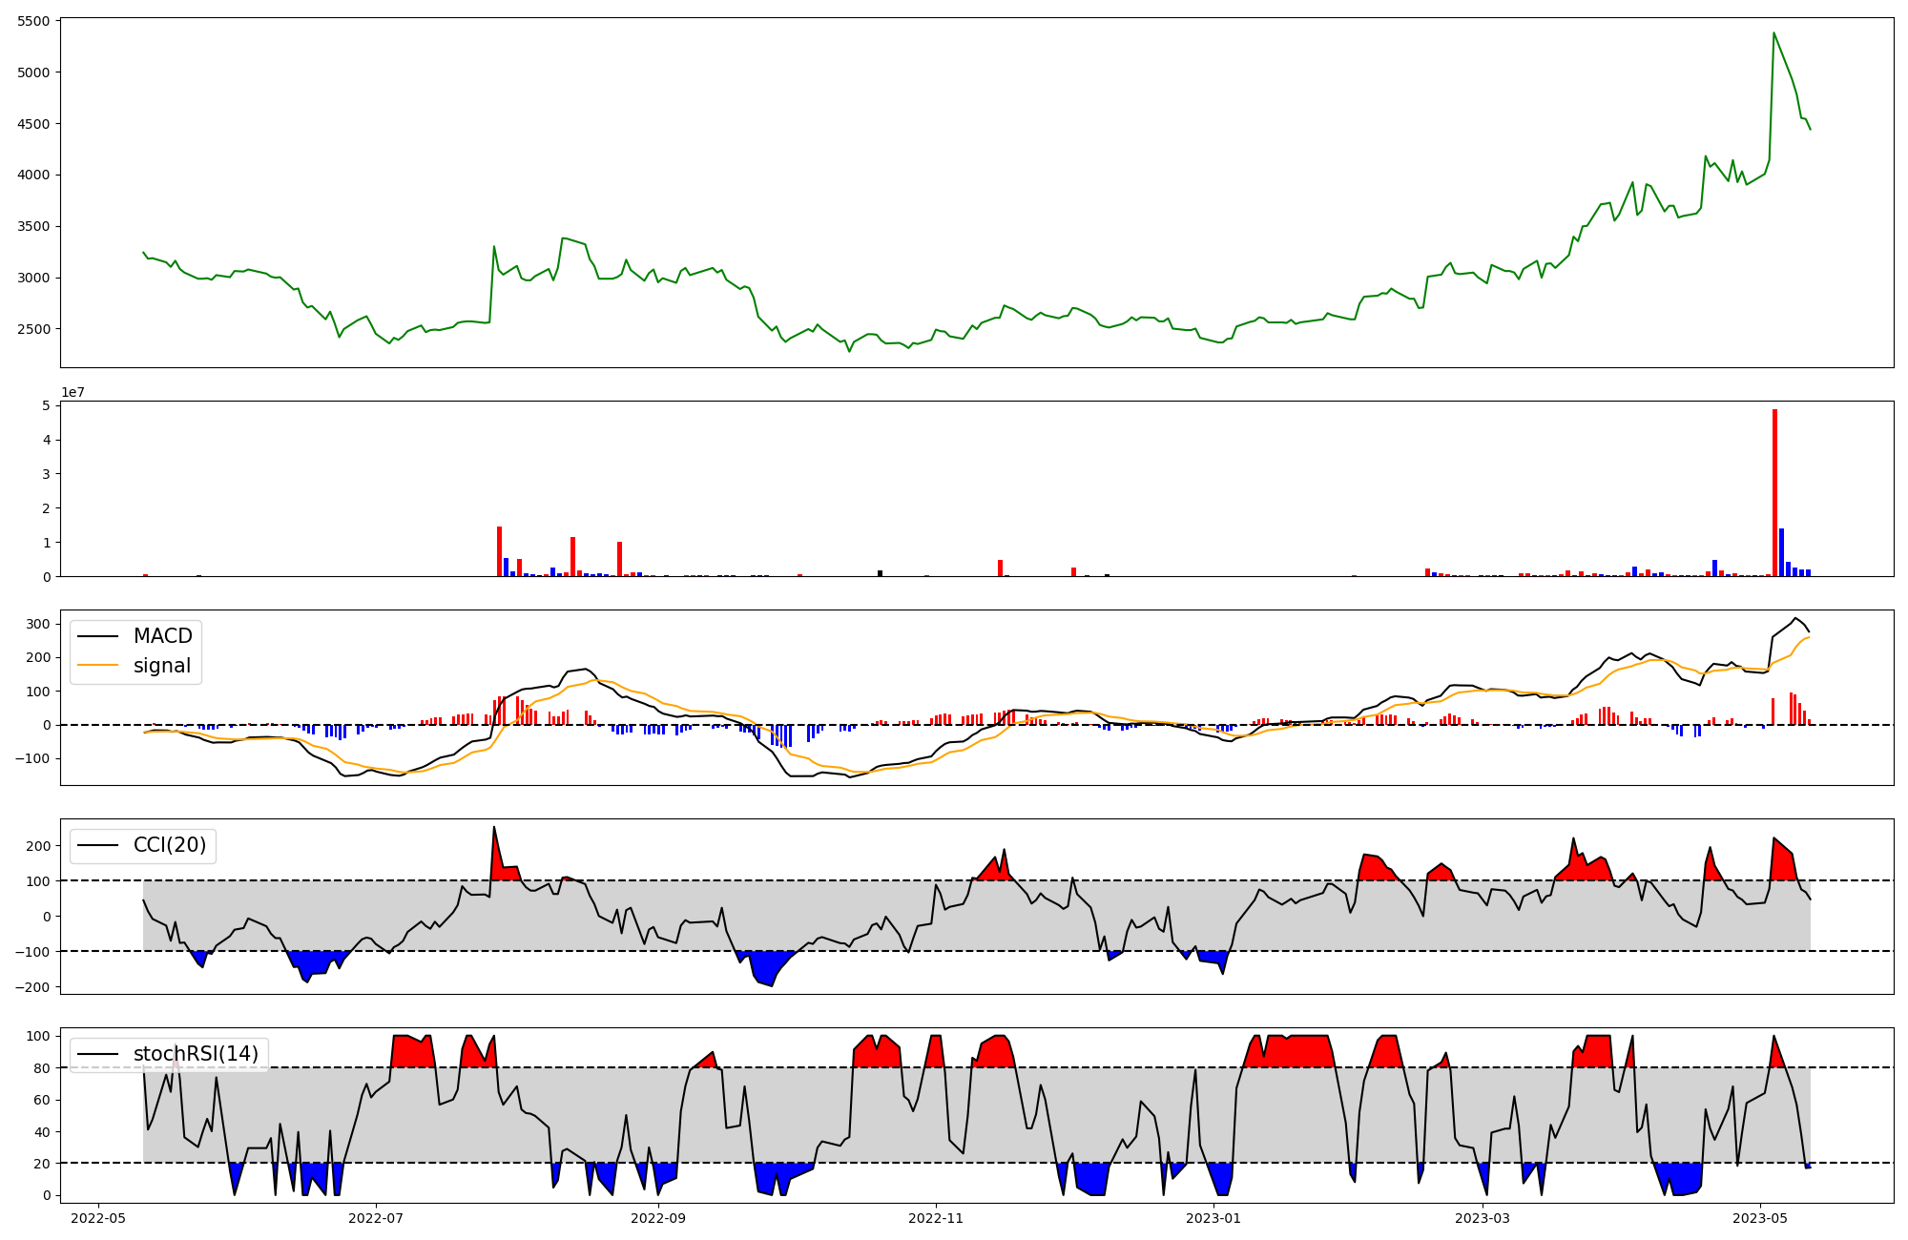The height and width of the screenshot is (1240, 1908).
Task: Click the MACD legend label
Action: 162,636
